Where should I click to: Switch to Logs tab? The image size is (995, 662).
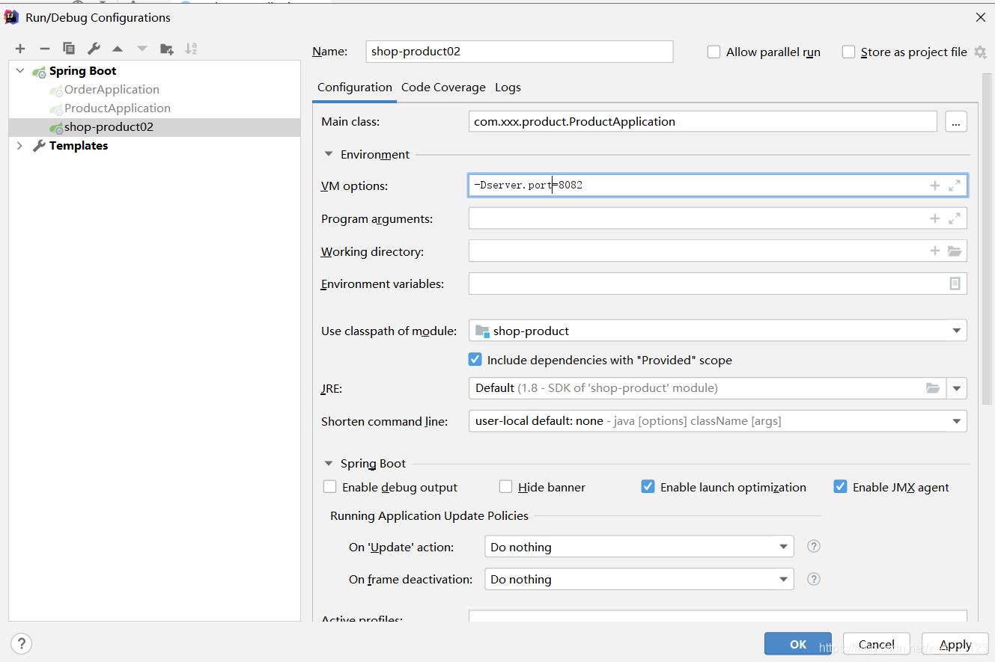(x=508, y=88)
